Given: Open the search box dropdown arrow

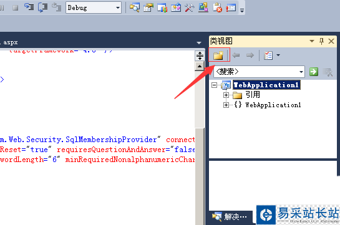Looking at the screenshot, I should pyautogui.click(x=301, y=72).
